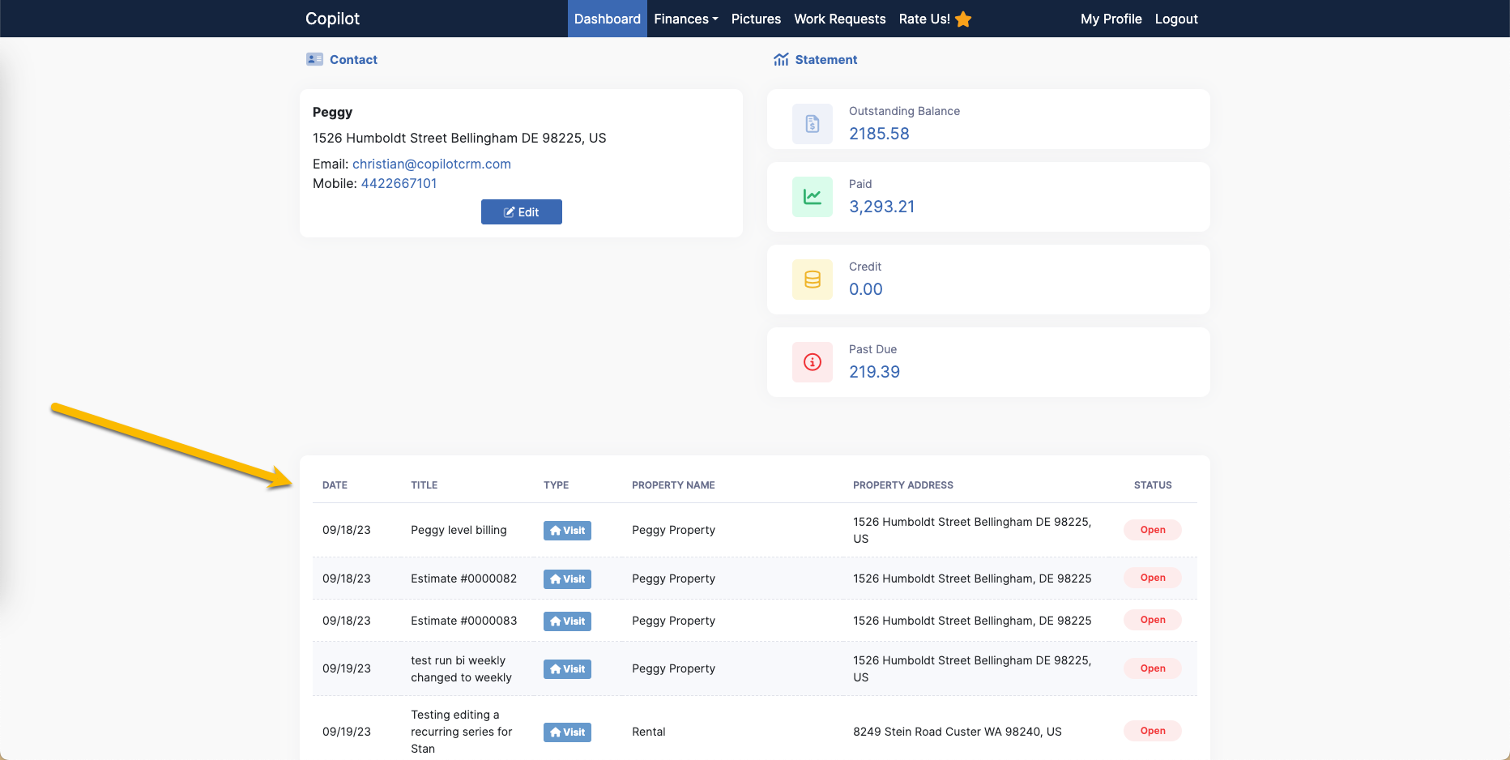This screenshot has width=1510, height=760.
Task: Click the TYPE column header
Action: tap(556, 485)
